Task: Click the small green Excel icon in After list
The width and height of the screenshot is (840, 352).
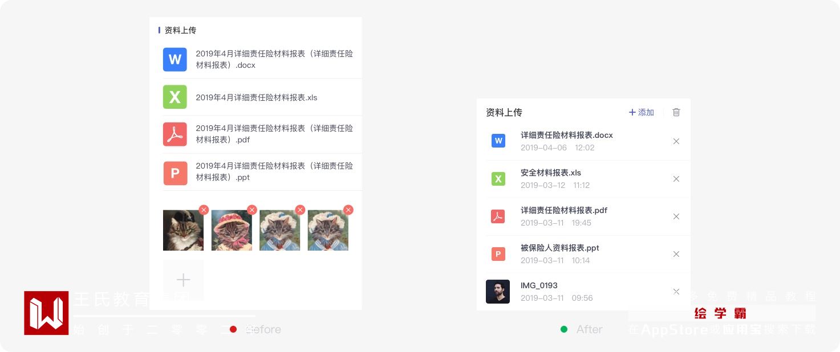Action: pyautogui.click(x=498, y=178)
